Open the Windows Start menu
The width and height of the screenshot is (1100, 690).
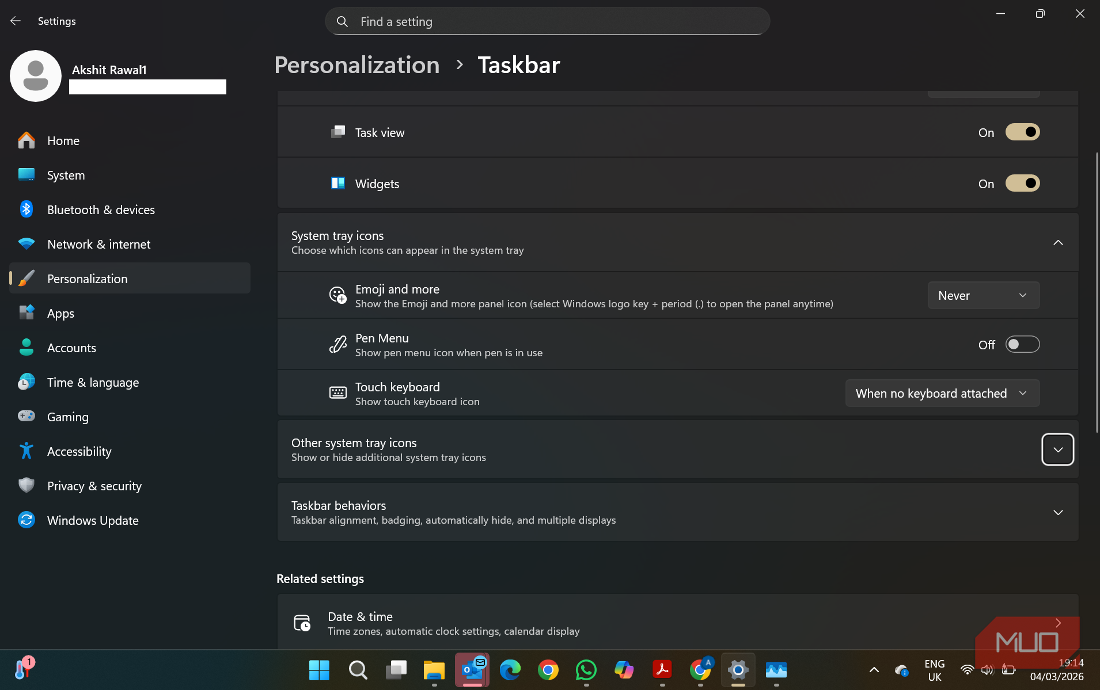pyautogui.click(x=319, y=670)
